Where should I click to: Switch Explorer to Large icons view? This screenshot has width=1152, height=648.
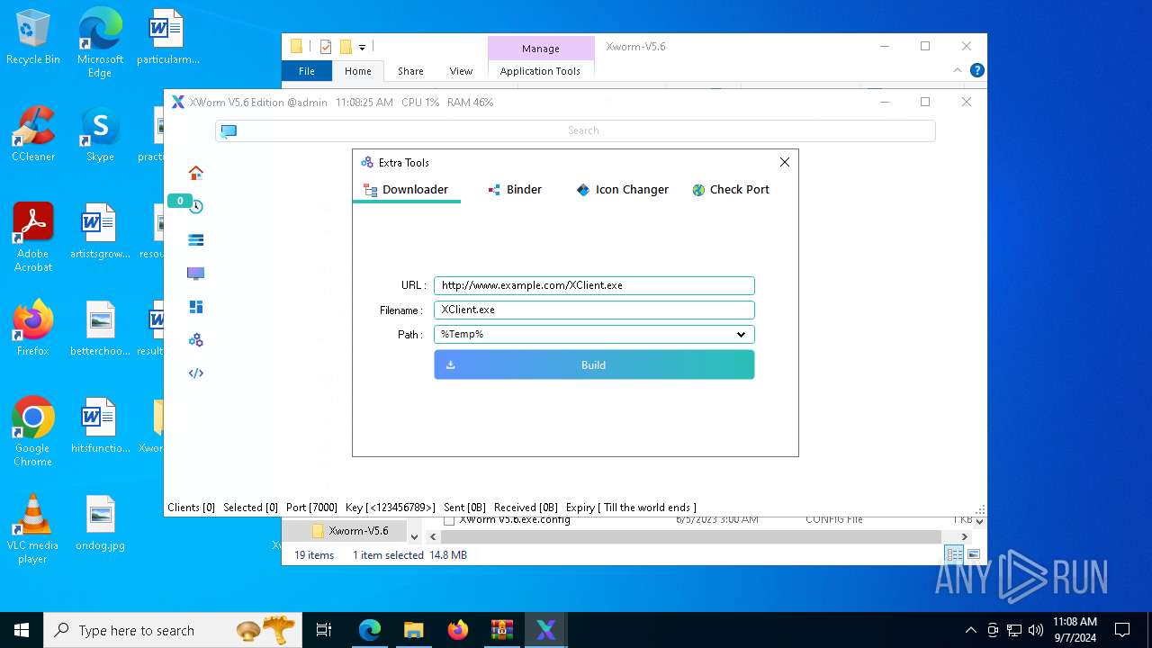[973, 555]
